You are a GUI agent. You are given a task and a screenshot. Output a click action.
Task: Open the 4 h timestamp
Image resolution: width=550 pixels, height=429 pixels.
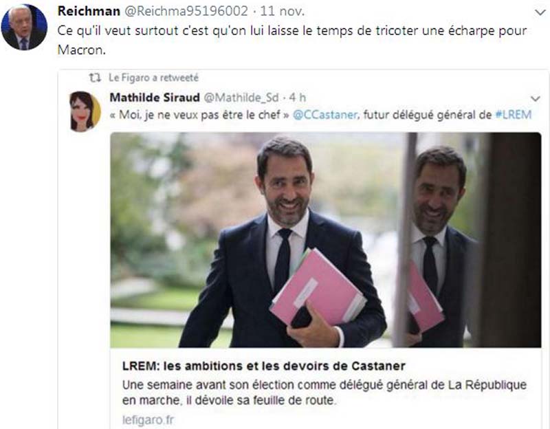298,97
